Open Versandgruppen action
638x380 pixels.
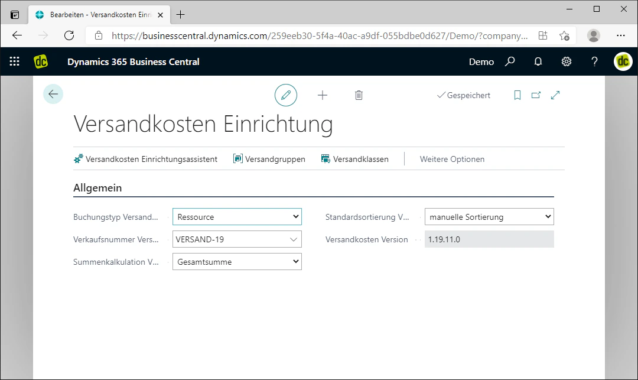coord(269,159)
